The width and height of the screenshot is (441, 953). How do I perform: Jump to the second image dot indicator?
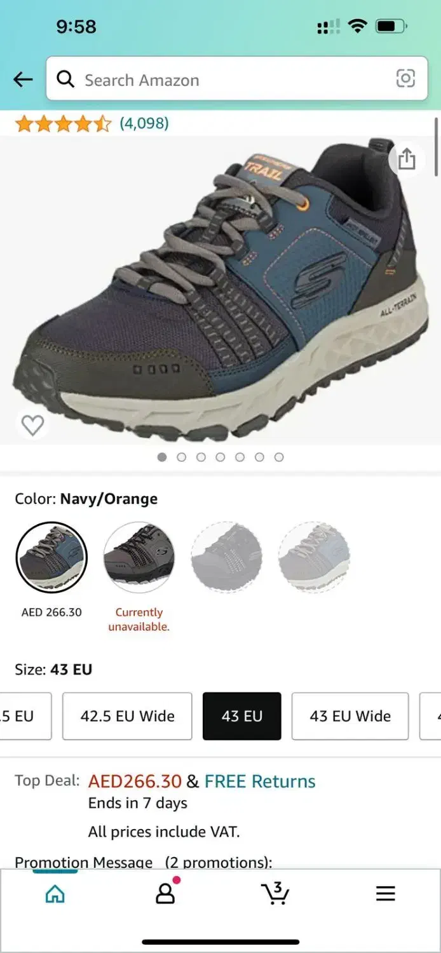pyautogui.click(x=182, y=457)
